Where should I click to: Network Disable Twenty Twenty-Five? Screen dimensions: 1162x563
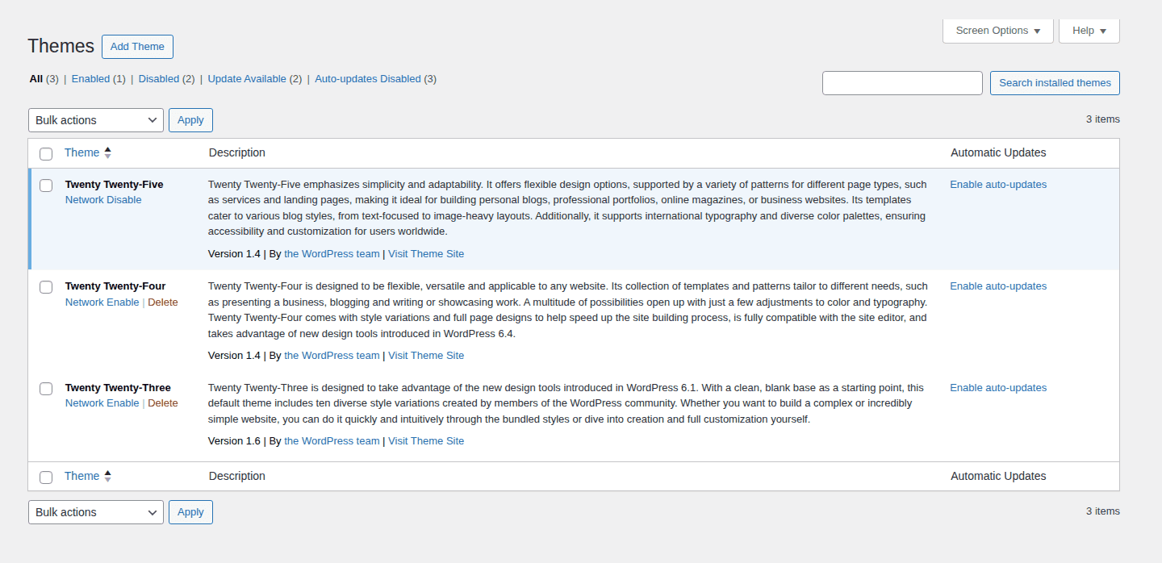[103, 200]
